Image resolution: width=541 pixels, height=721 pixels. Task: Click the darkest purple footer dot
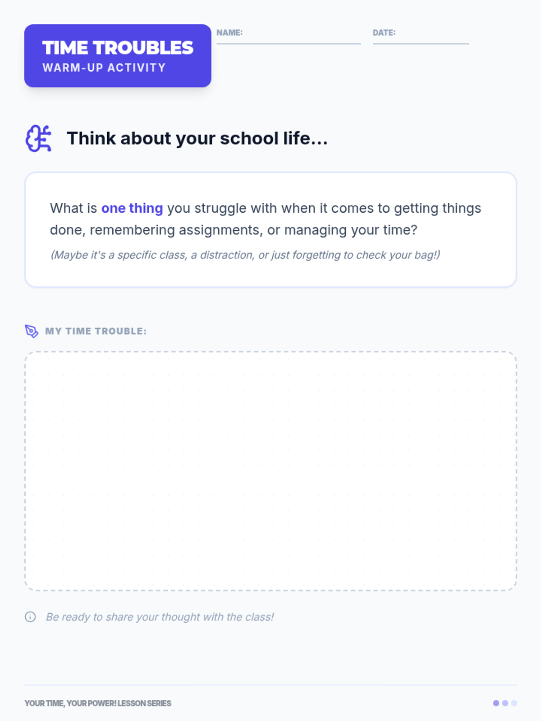tap(496, 703)
